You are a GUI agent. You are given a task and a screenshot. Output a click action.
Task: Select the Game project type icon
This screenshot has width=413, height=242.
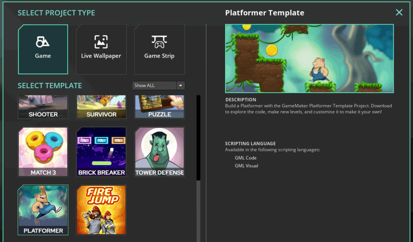(x=43, y=42)
